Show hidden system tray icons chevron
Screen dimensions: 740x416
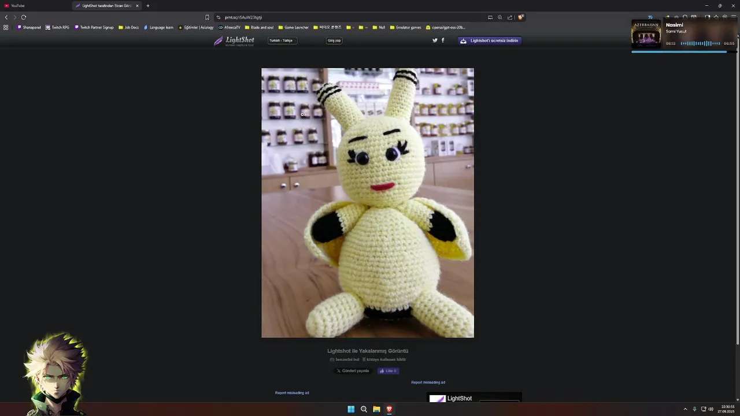click(686, 409)
